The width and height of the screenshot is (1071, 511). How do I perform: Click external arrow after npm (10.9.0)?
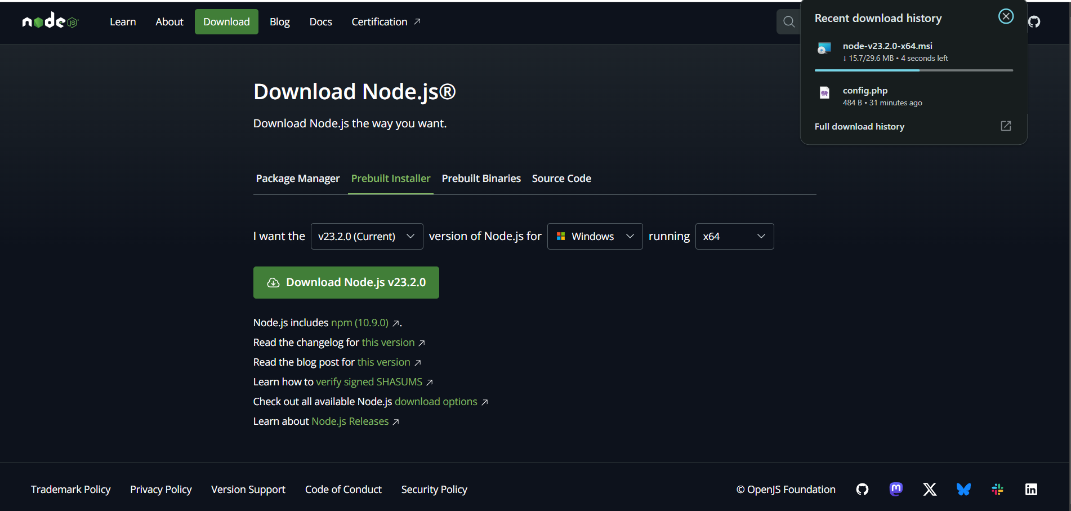[396, 323]
